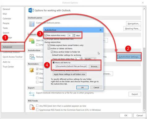
Task: Browse for archive file location
Action: pos(95,67)
